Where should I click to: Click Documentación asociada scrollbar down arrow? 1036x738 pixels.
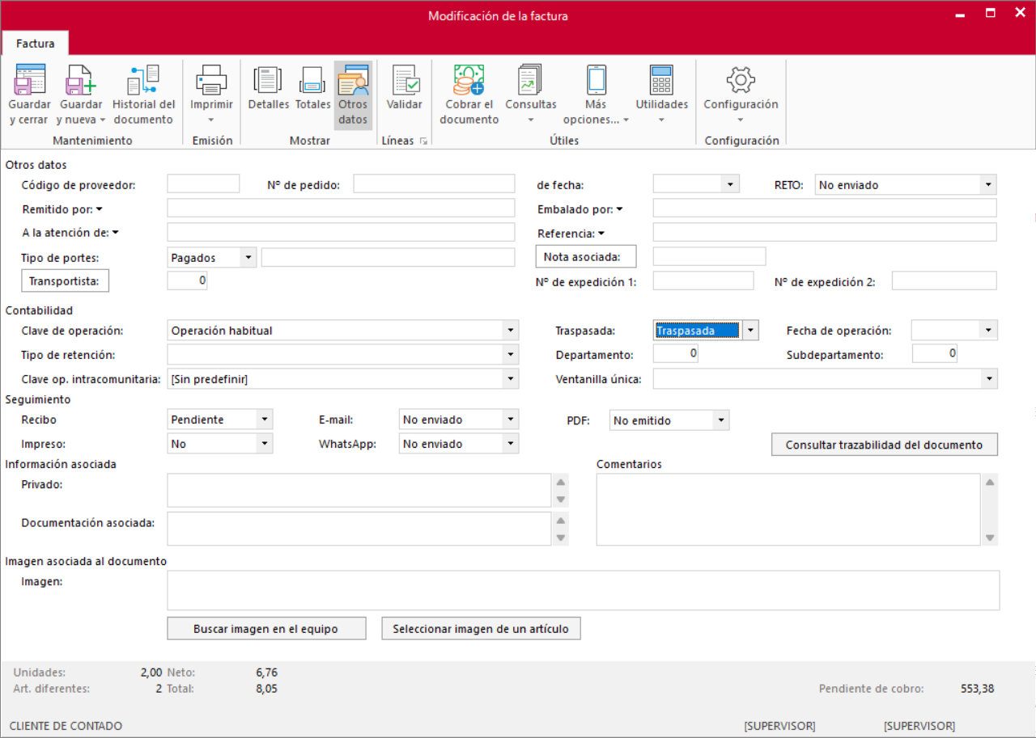(561, 538)
